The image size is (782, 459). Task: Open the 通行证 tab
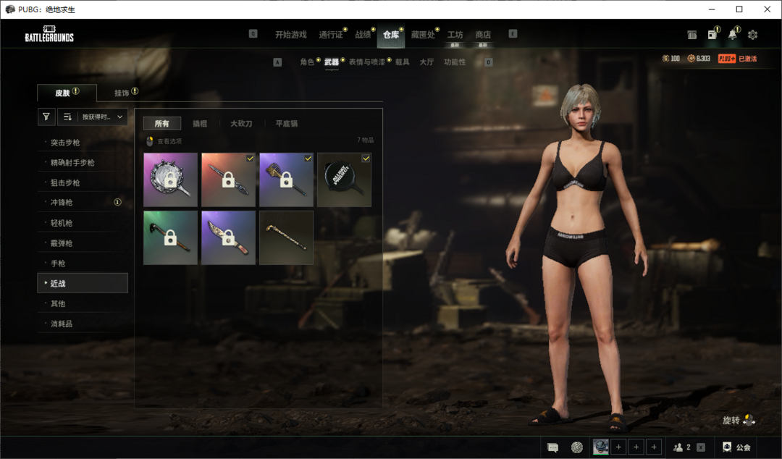[330, 35]
